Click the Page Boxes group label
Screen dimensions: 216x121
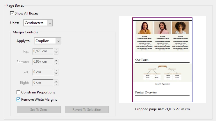15,6
